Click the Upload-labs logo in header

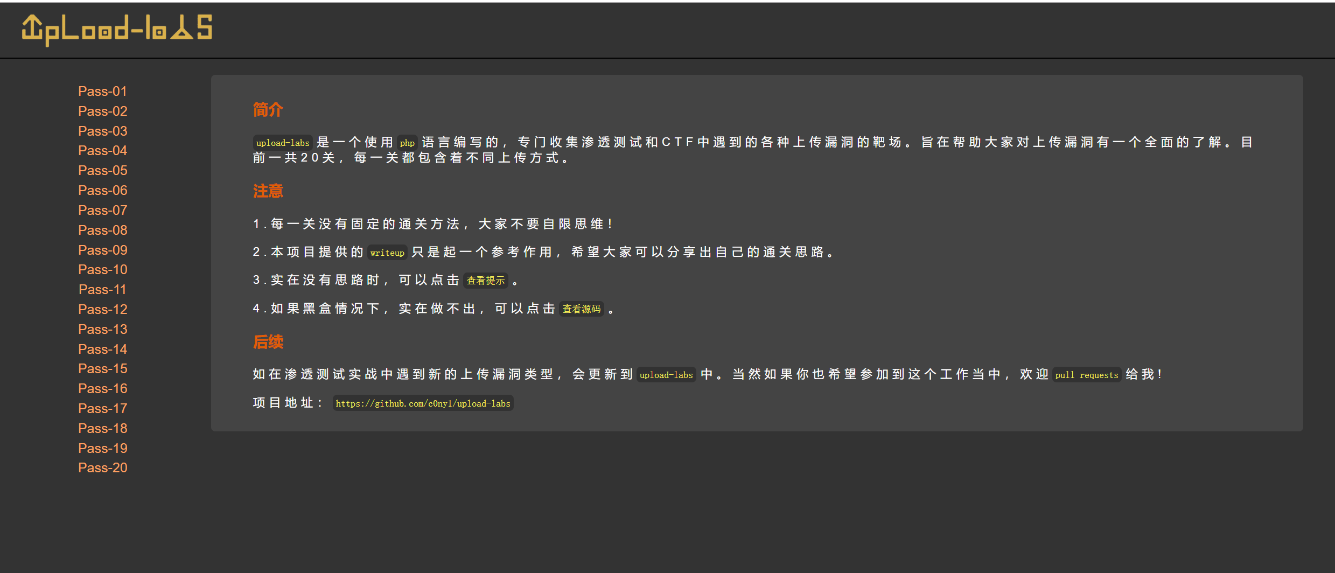pyautogui.click(x=117, y=30)
